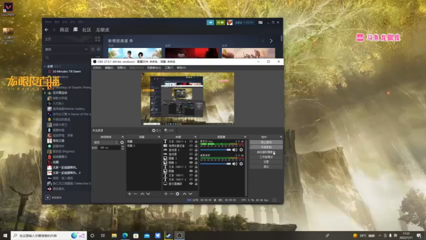This screenshot has width=426, height=240.
Task: Hide the 显示器捕获 source
Action: coord(191,183)
